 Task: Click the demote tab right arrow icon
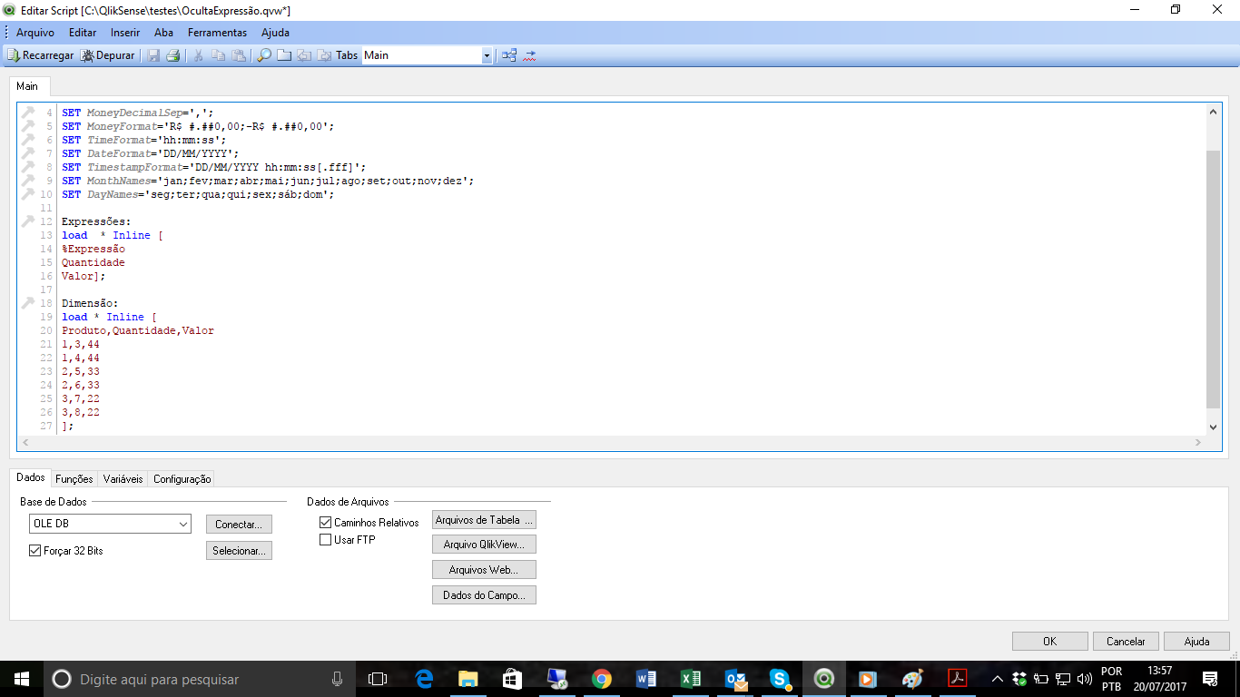point(324,55)
